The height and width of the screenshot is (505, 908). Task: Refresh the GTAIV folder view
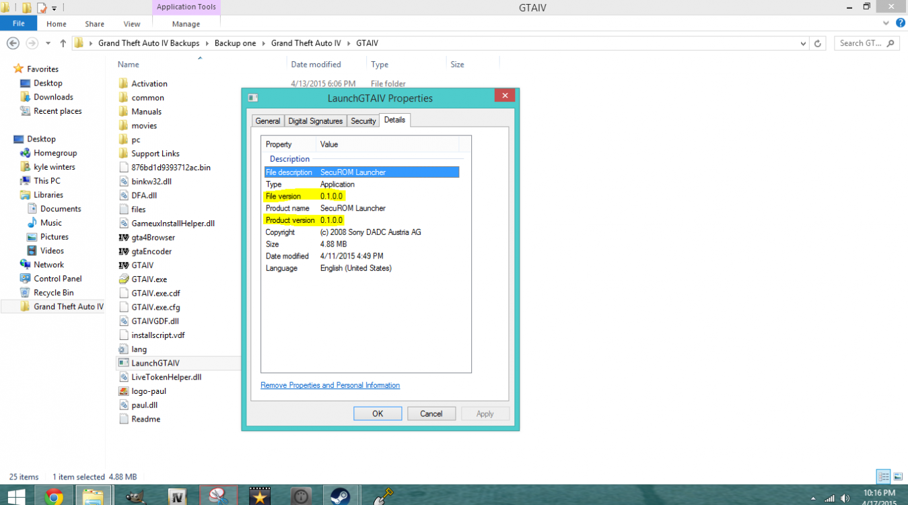coord(818,43)
